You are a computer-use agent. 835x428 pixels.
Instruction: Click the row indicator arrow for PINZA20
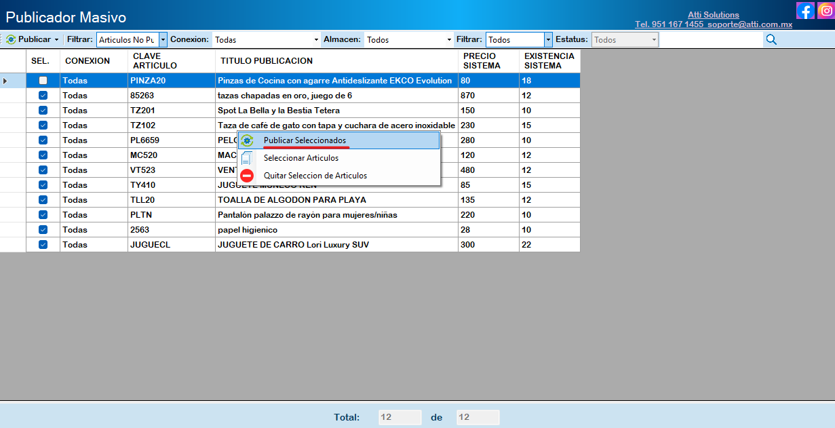pyautogui.click(x=5, y=81)
